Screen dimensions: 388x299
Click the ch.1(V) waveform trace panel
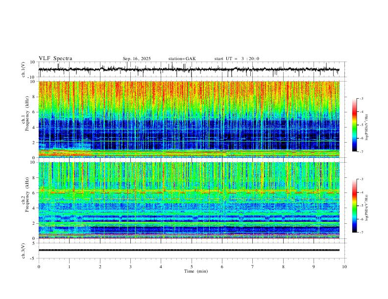click(192, 69)
